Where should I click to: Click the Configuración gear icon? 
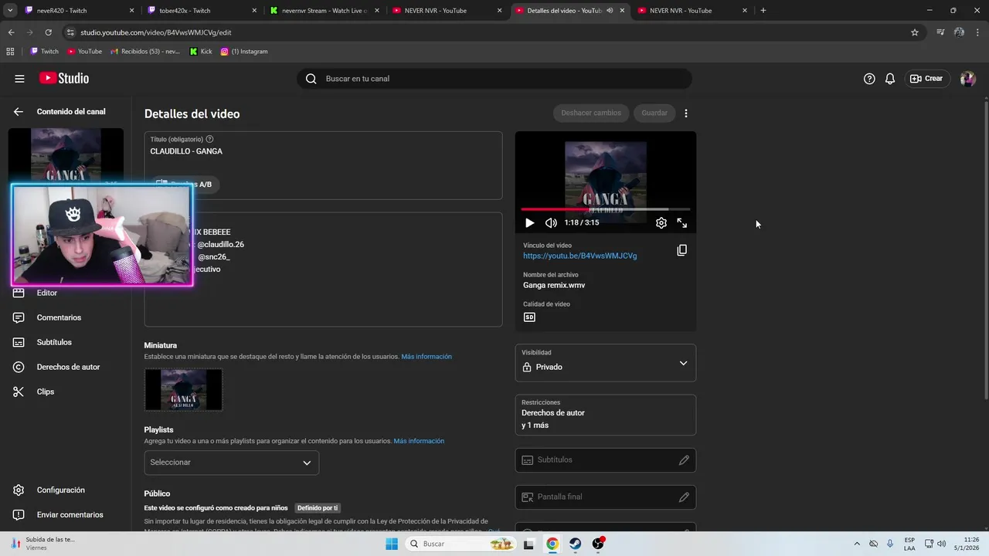(x=19, y=490)
